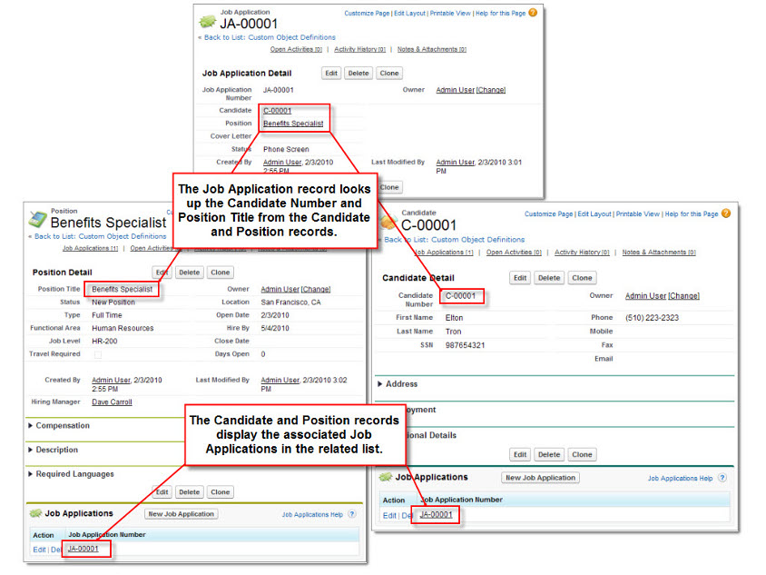Expand the Compensation section
This screenshot has width=766, height=575.
click(x=31, y=425)
